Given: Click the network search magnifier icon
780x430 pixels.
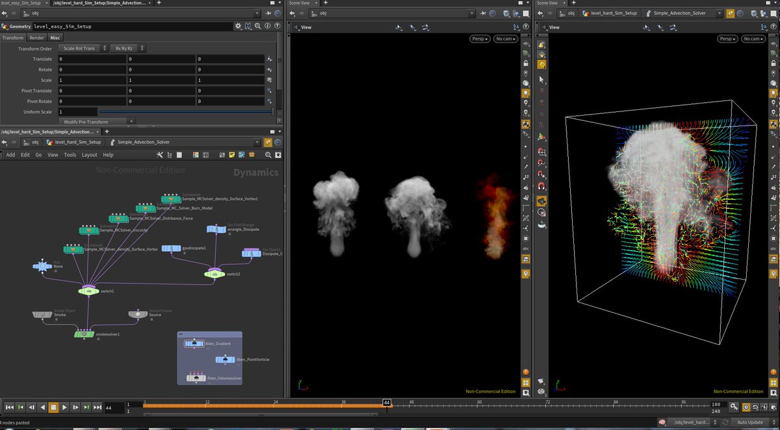Looking at the screenshot, I should coord(268,155).
